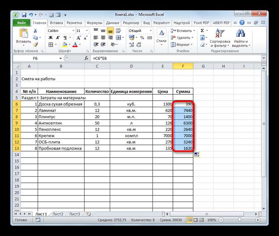Increase font size with large A icon

(x=78, y=38)
